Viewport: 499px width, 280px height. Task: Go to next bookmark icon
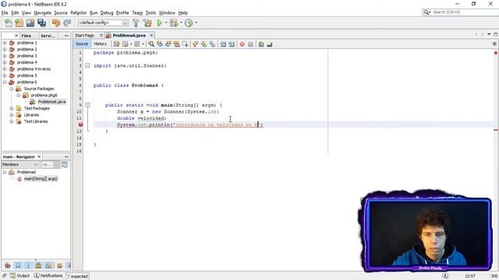[203, 44]
